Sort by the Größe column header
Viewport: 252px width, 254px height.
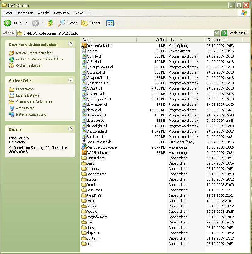tap(152, 40)
